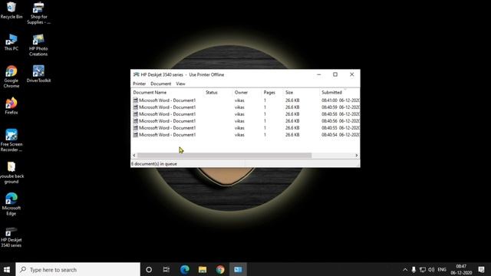This screenshot has height=276, width=491.
Task: Click the microphone tray icon
Action: tap(414, 269)
